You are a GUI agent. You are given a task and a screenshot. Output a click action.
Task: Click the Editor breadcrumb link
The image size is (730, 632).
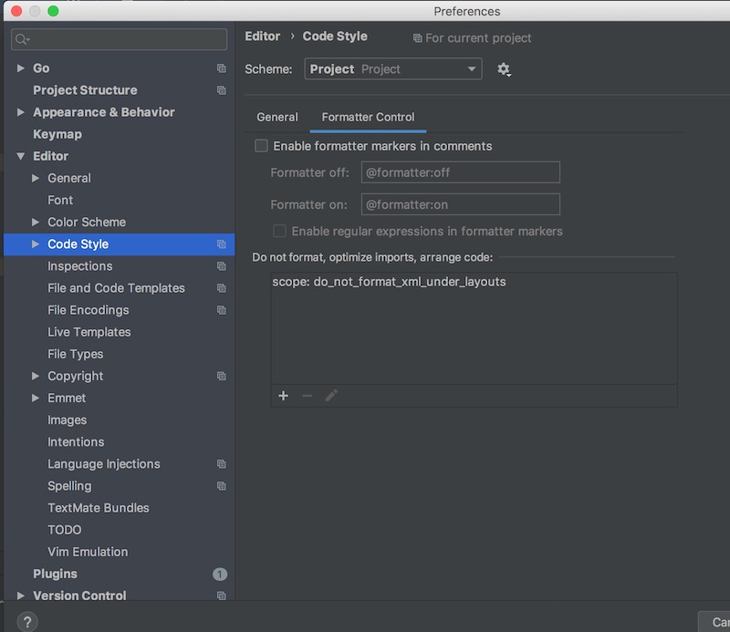pos(262,36)
